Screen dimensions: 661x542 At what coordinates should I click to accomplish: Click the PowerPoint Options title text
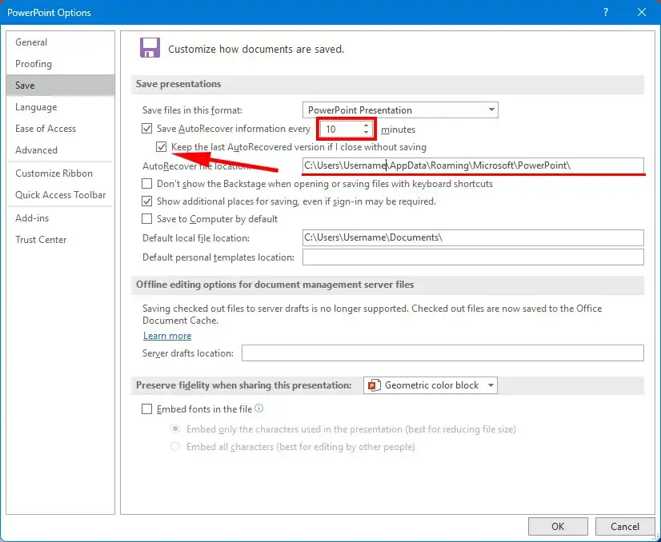coord(49,13)
